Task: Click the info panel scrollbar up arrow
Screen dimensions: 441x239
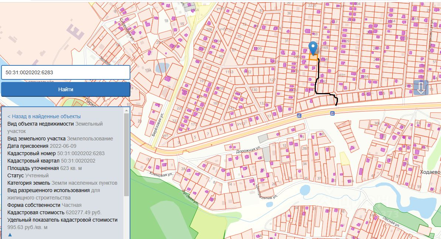Action: tap(127, 110)
